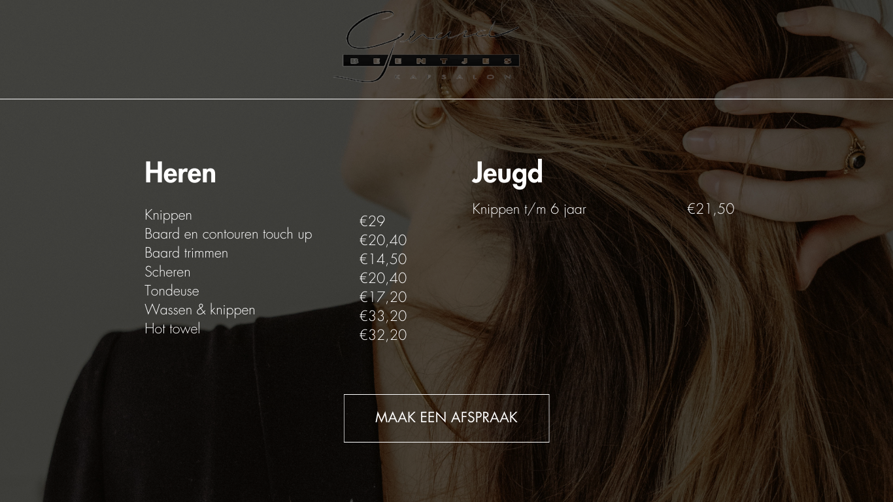Click the Hot towel service entry
This screenshot has height=502, width=893.
(x=172, y=329)
